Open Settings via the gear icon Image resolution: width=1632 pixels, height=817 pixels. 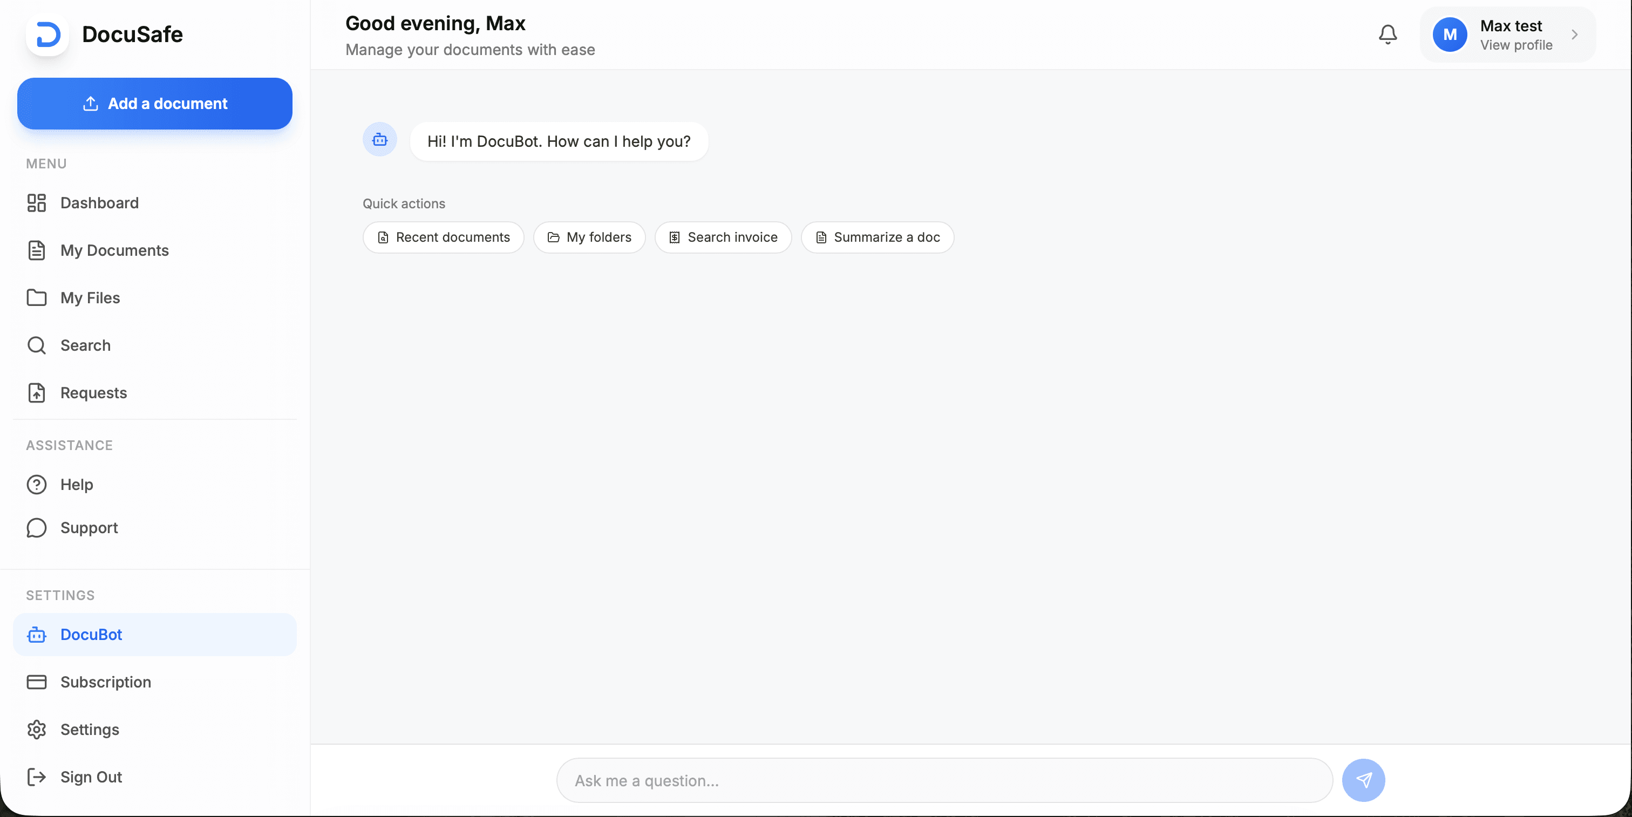36,730
